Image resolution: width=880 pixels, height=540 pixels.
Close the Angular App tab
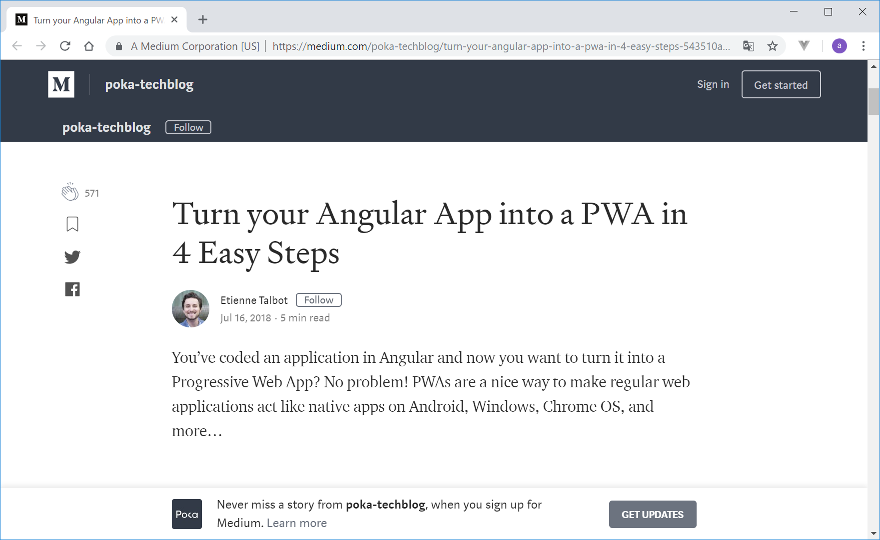tap(174, 19)
